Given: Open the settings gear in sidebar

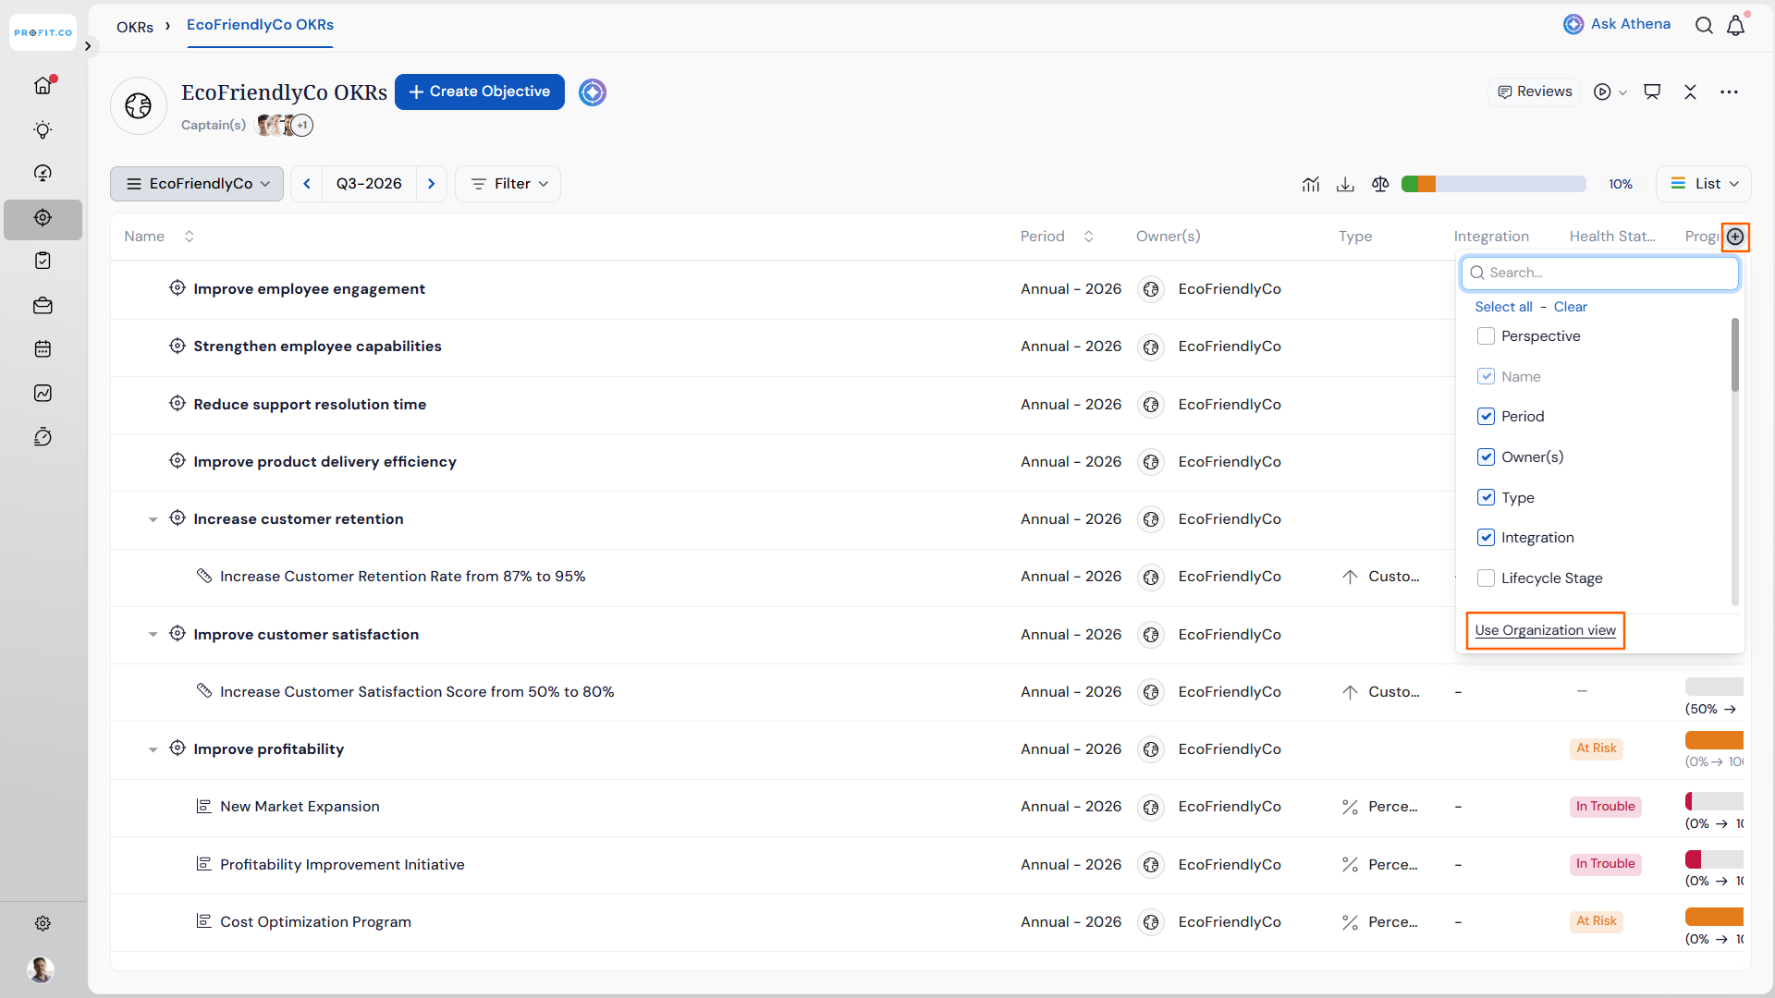Looking at the screenshot, I should click(x=43, y=923).
